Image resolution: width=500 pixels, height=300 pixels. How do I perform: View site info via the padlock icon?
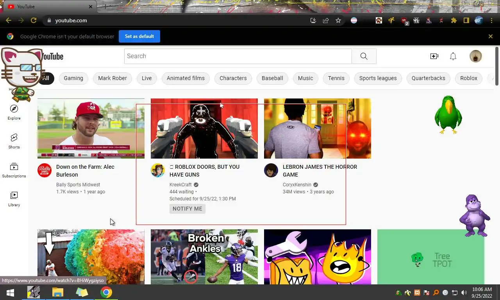(49, 20)
